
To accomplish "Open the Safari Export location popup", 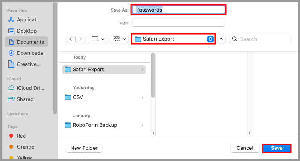I will coord(174,39).
